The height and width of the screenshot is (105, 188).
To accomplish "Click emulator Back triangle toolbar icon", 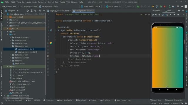I will (170, 15).
